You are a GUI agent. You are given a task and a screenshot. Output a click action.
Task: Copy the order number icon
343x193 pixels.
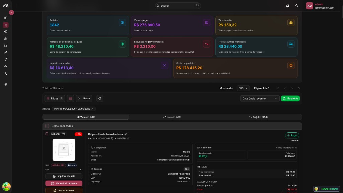pos(112,138)
